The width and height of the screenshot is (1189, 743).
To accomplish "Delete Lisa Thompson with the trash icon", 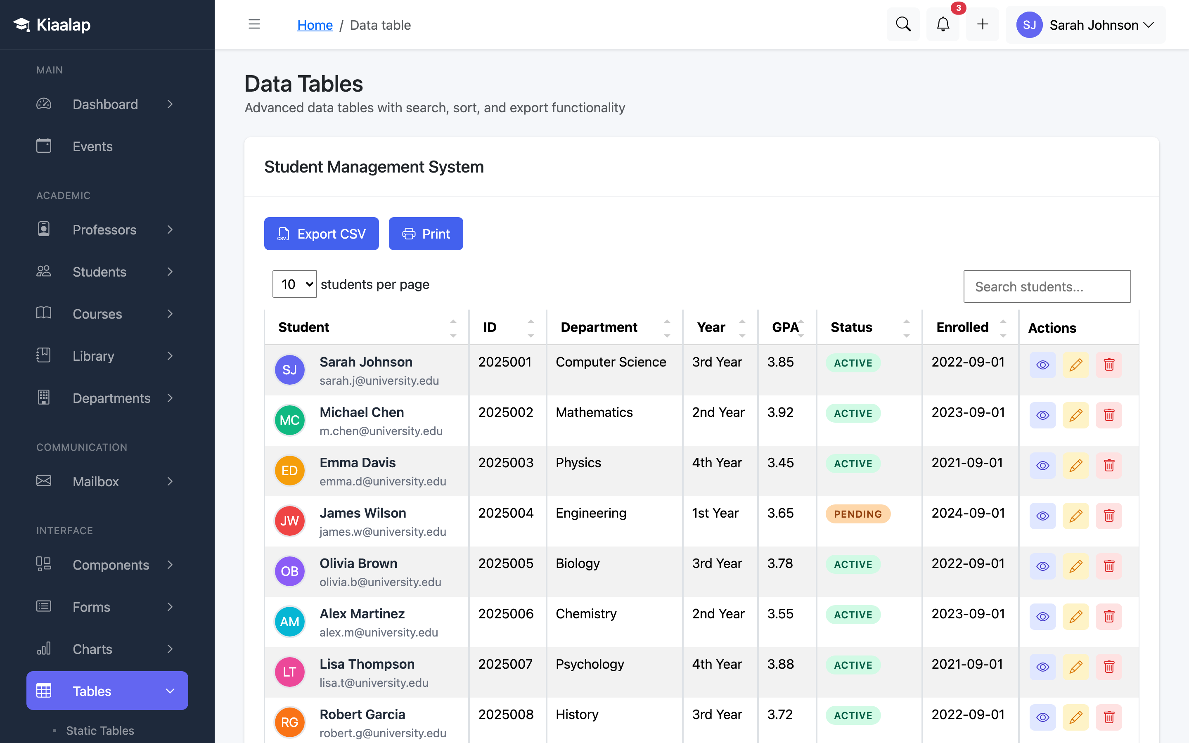I will 1109,667.
